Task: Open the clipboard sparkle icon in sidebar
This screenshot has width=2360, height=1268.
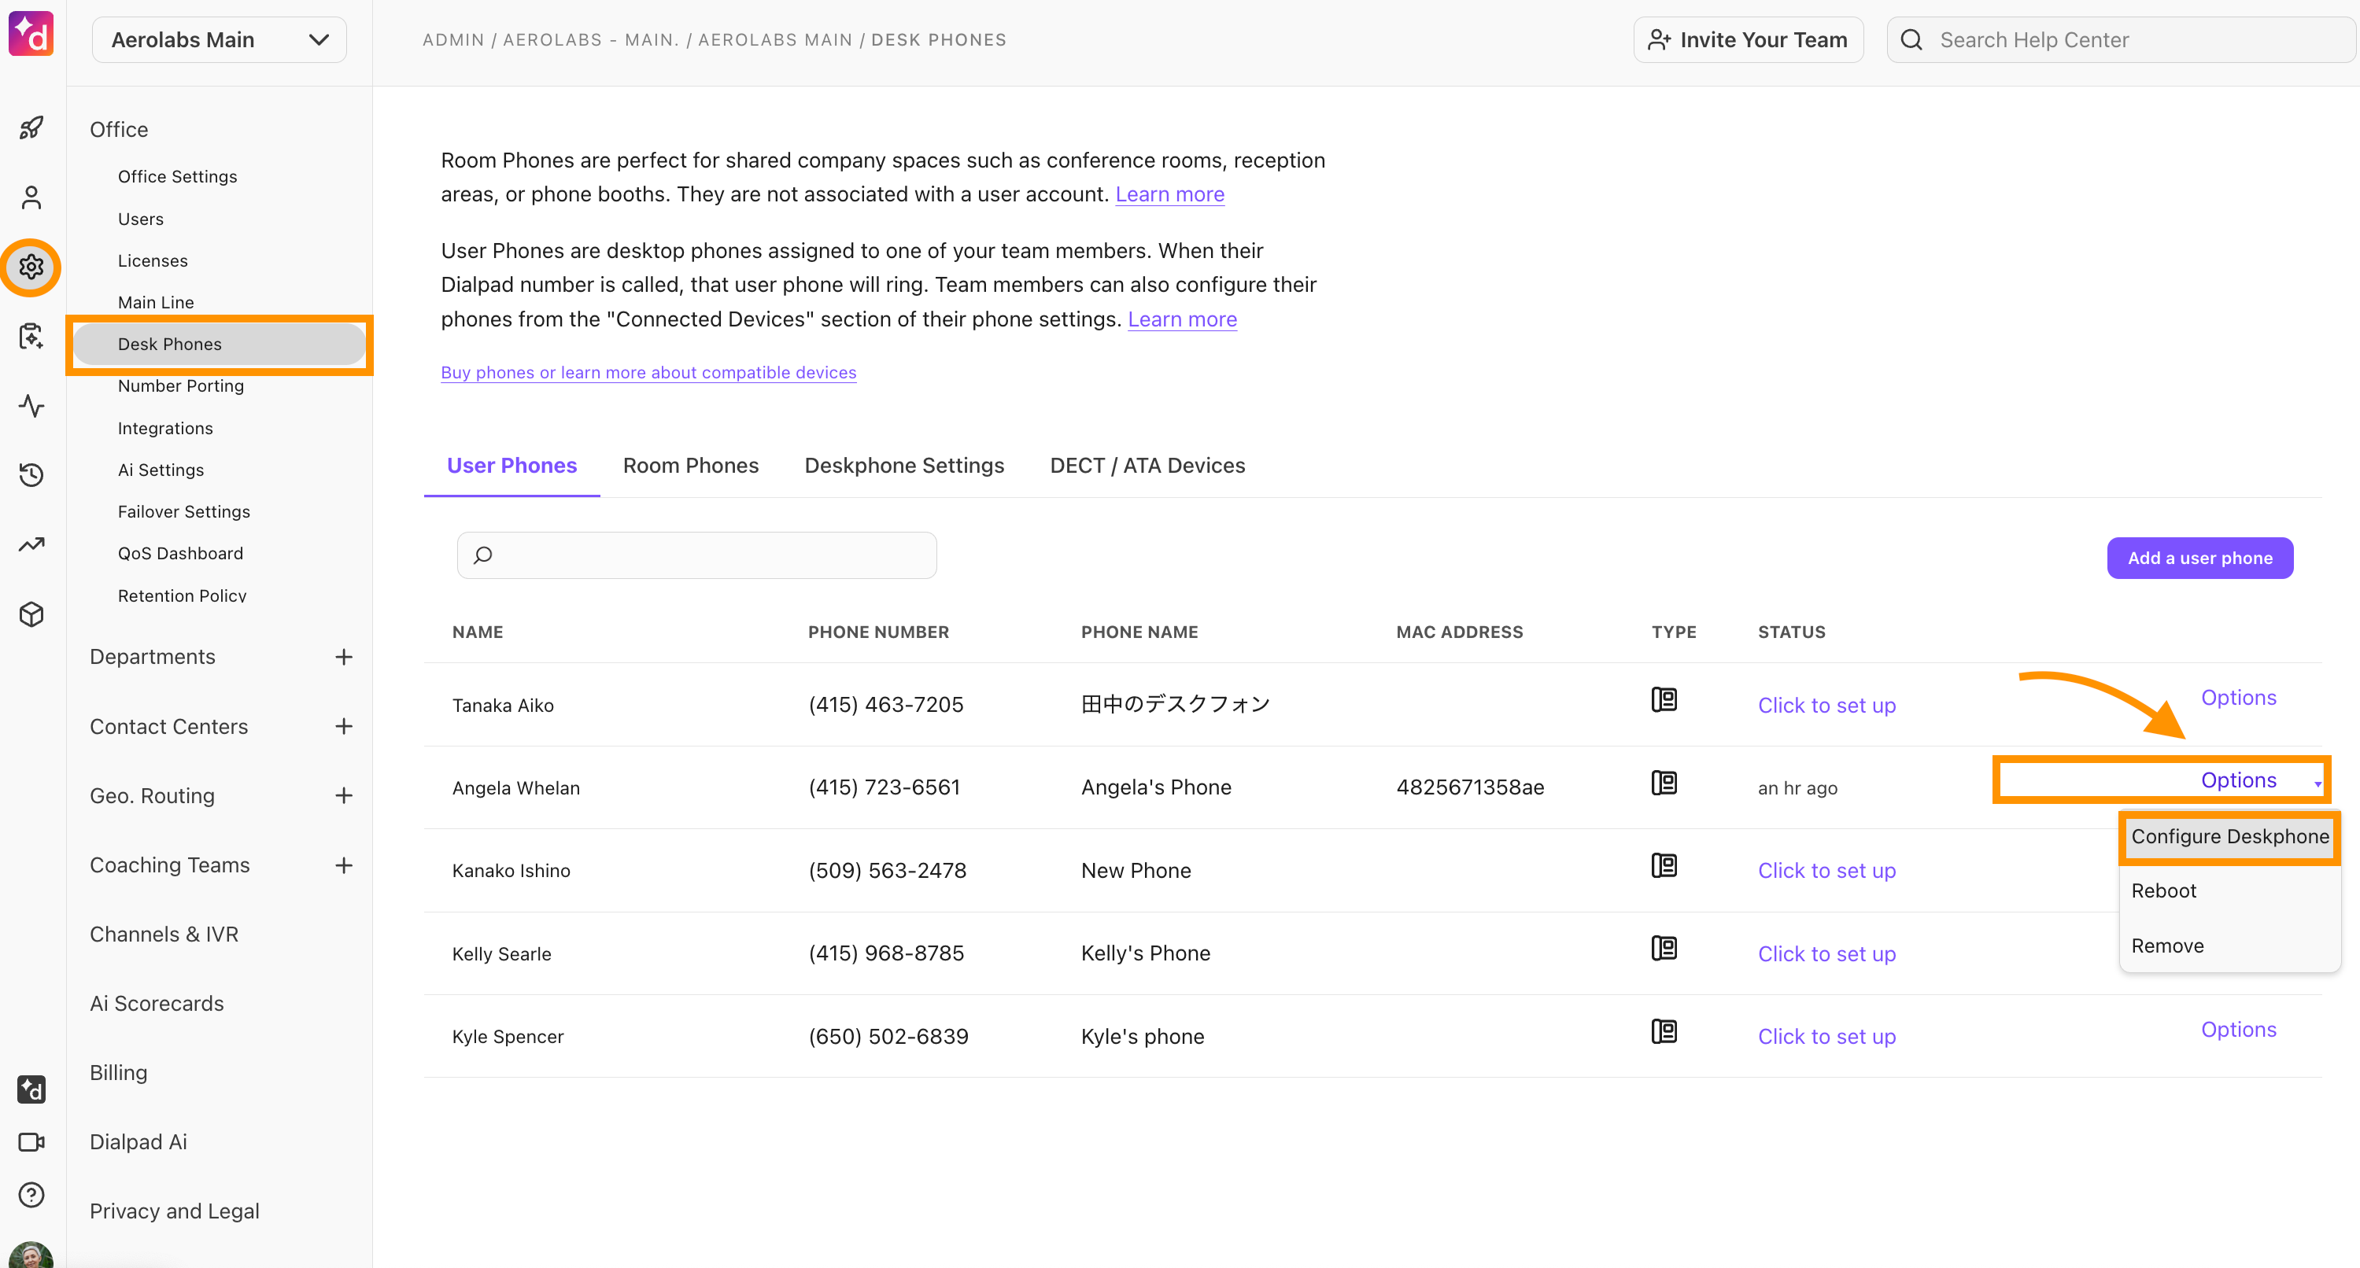Action: (31, 336)
